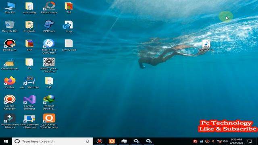Open the Recycle Bin
The height and width of the screenshot is (145, 258).
(x=10, y=26)
